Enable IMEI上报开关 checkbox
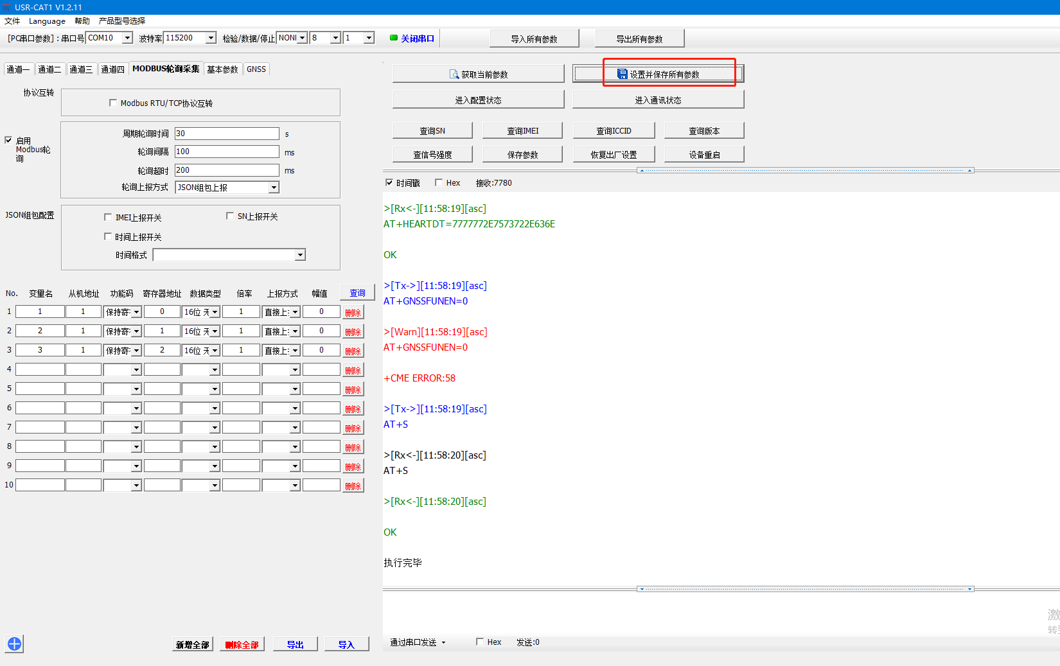This screenshot has width=1060, height=666. click(108, 217)
